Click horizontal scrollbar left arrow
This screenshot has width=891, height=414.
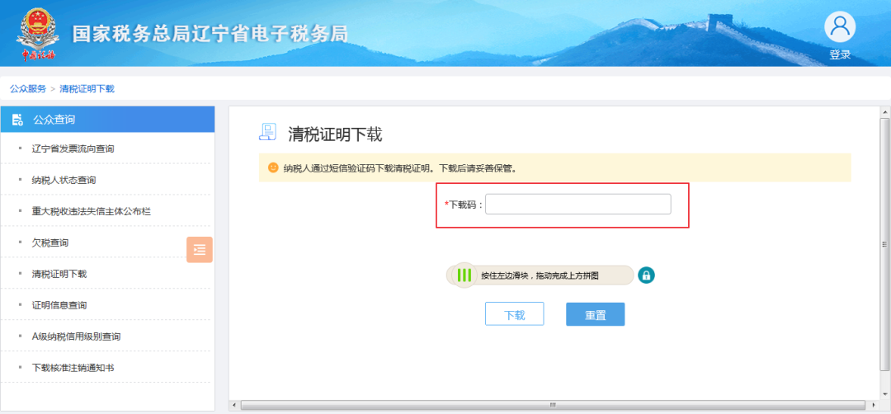tap(234, 406)
